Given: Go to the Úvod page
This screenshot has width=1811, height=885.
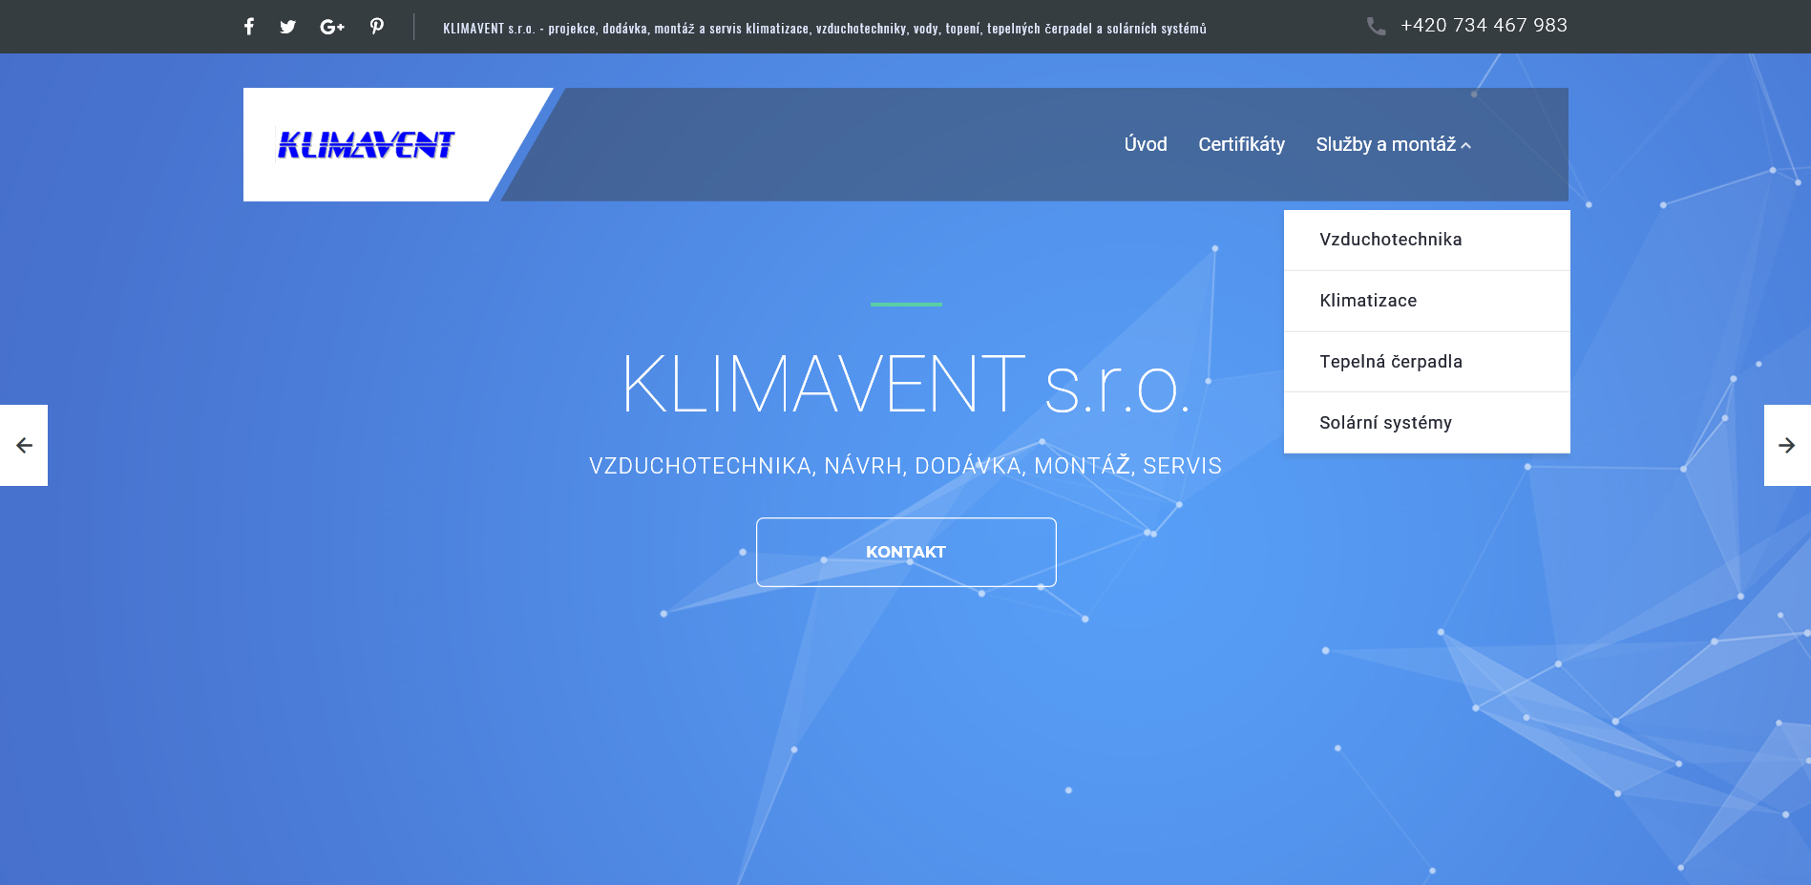Looking at the screenshot, I should point(1146,144).
